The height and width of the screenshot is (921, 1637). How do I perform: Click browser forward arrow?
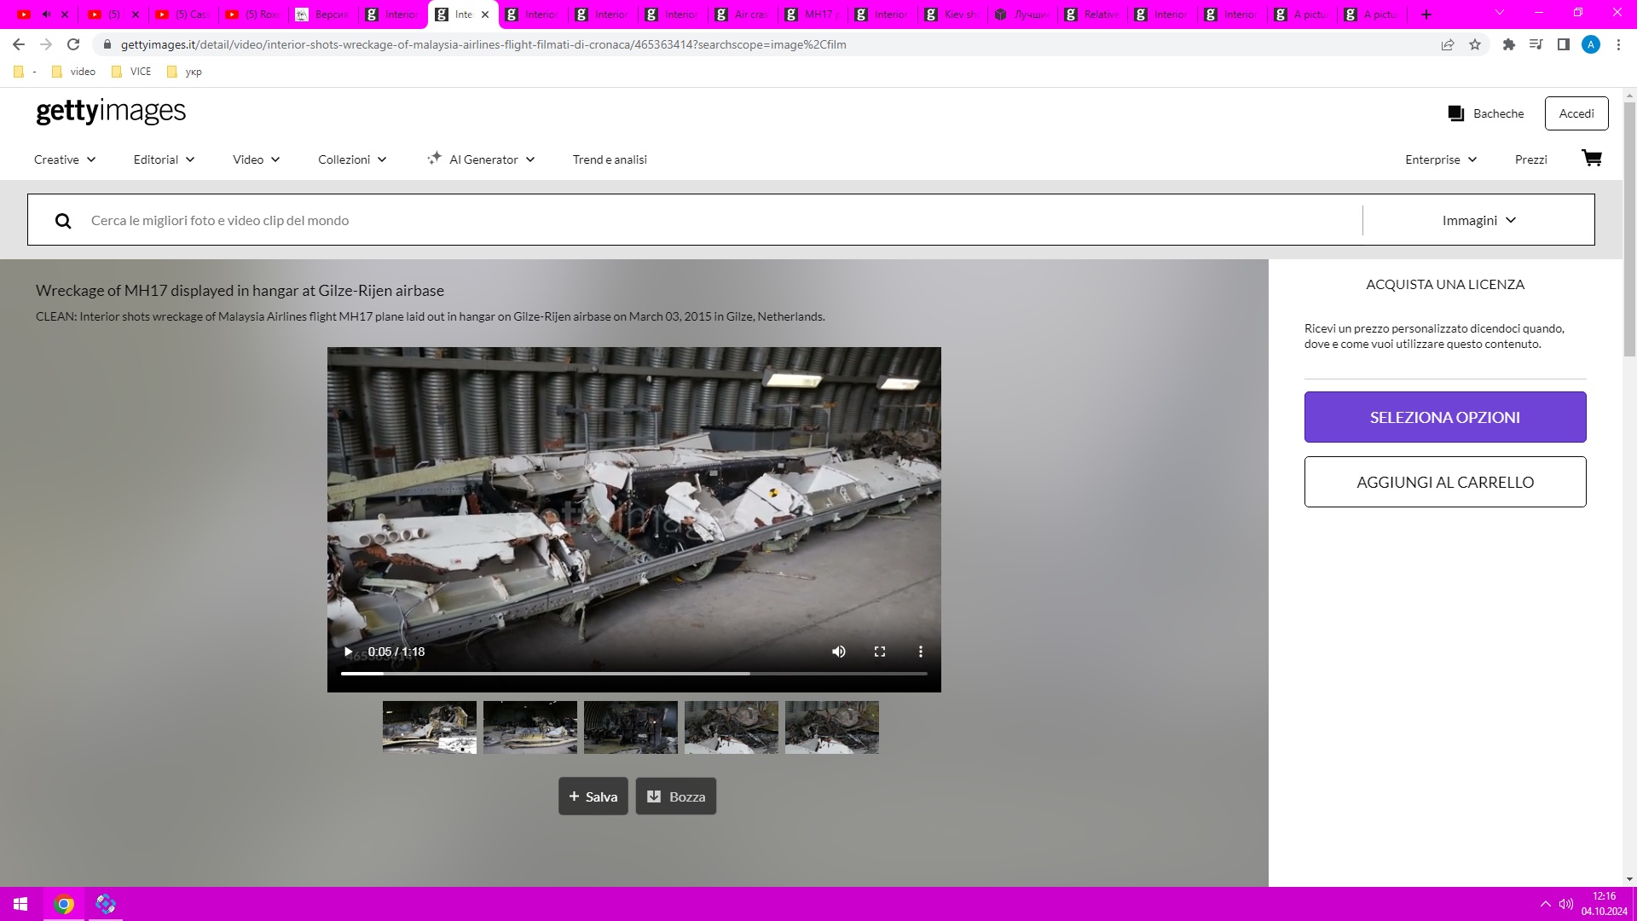[x=46, y=44]
